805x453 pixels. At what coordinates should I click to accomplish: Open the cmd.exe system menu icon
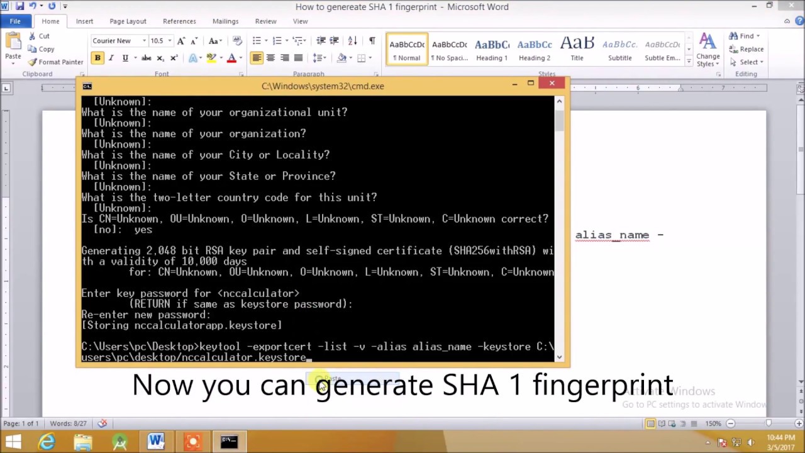[87, 86]
